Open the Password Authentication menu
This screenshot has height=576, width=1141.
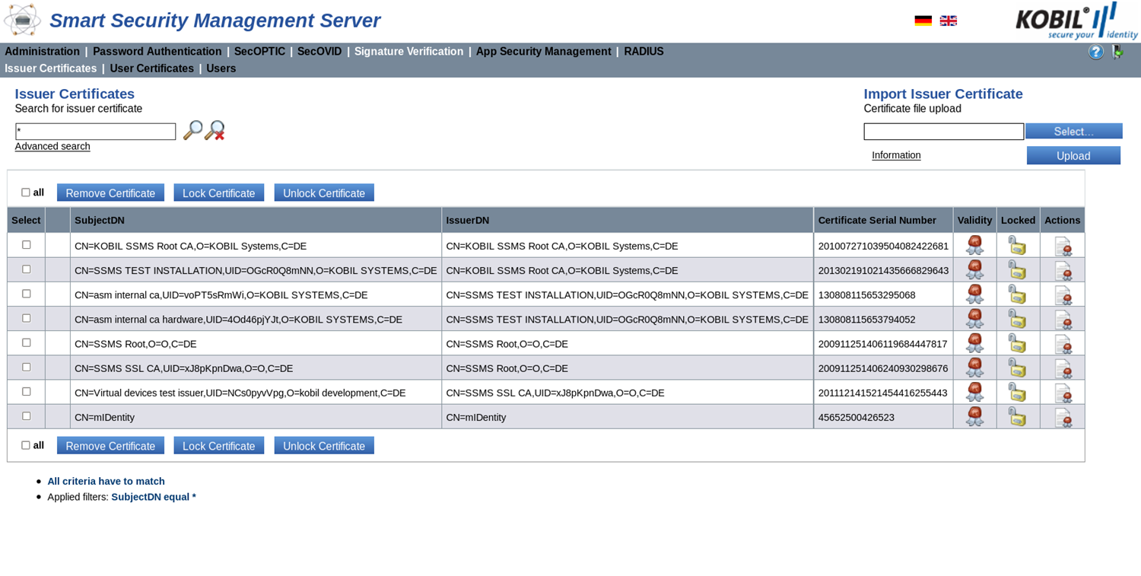coord(157,52)
